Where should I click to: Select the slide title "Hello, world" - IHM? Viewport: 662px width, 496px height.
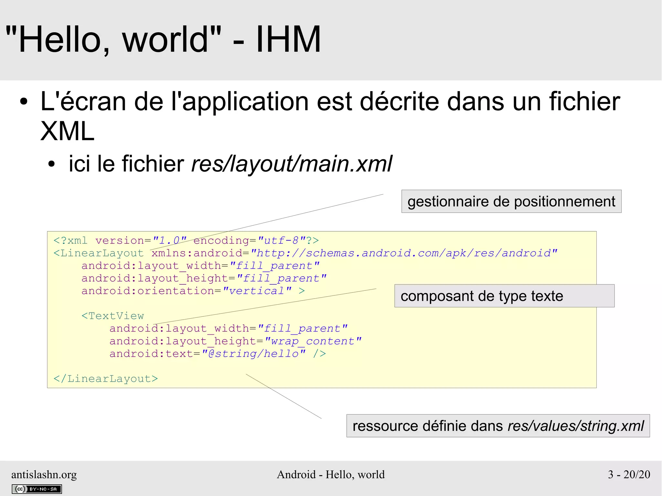164,39
